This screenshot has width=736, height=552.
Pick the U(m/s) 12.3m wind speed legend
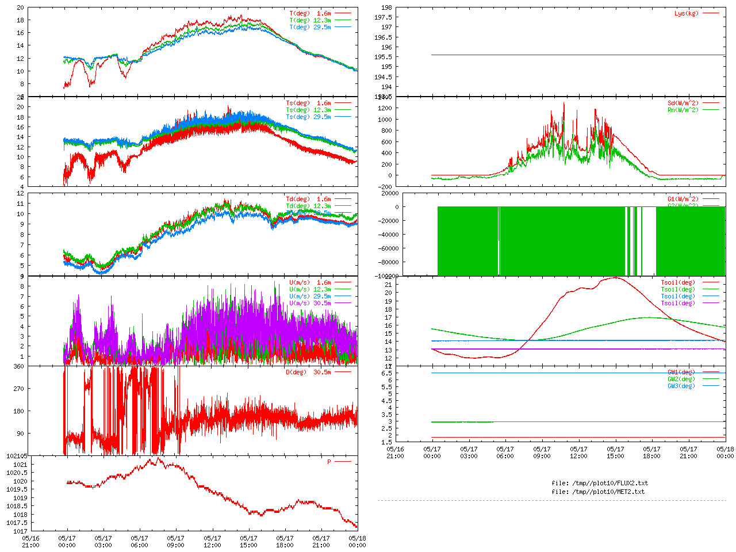[x=310, y=289]
